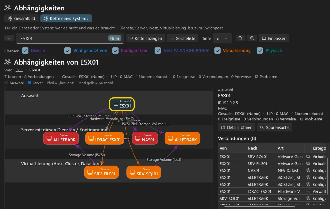Sort by the Nach column header

(261, 148)
